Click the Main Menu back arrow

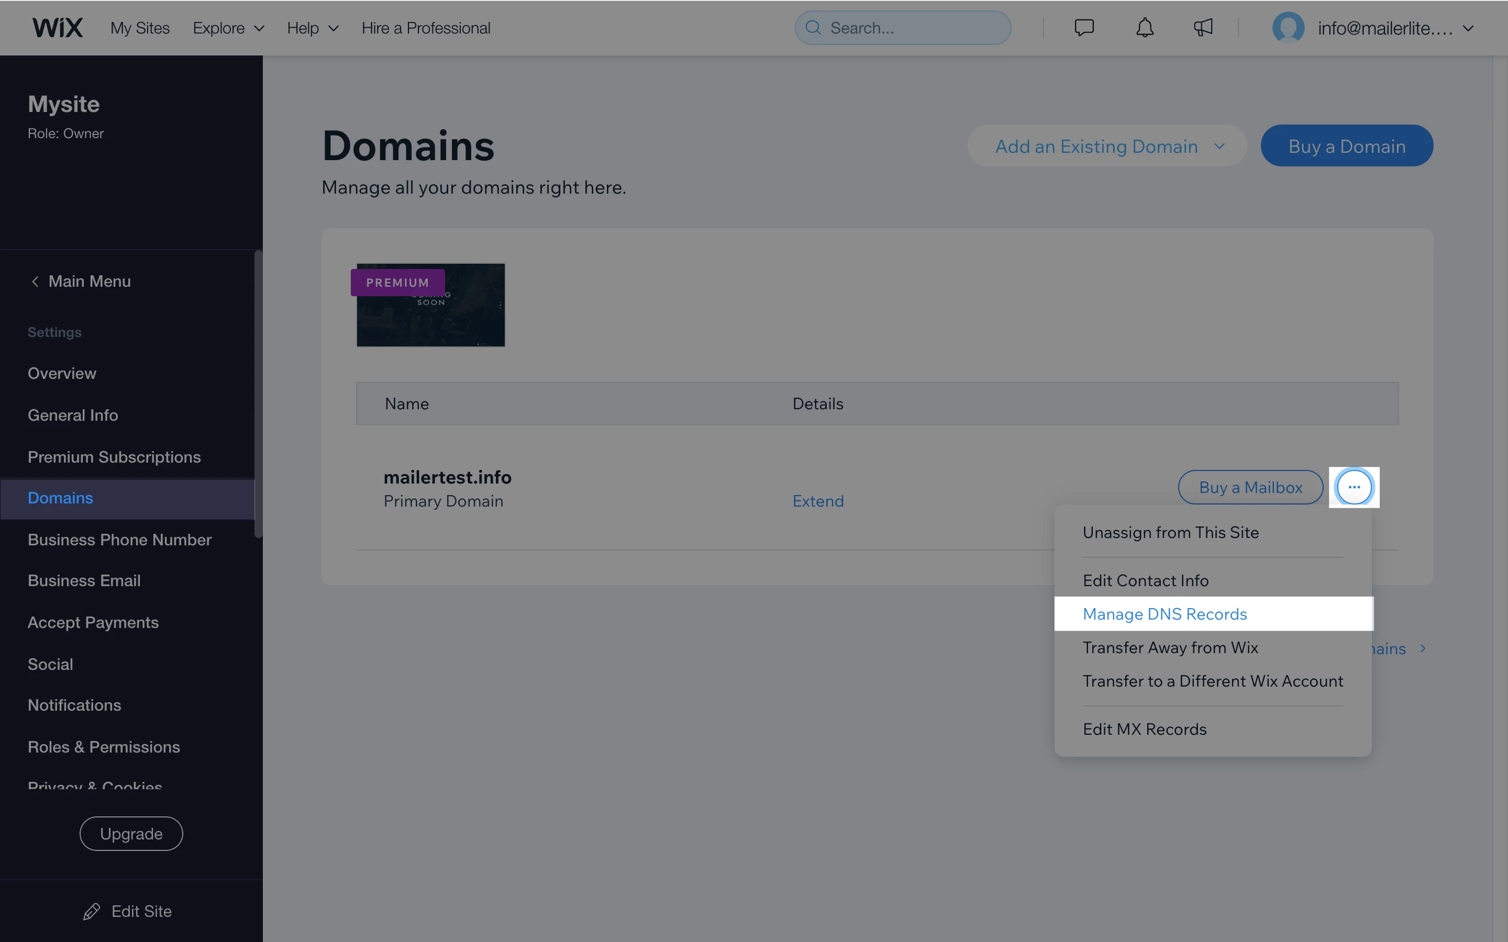(x=35, y=282)
